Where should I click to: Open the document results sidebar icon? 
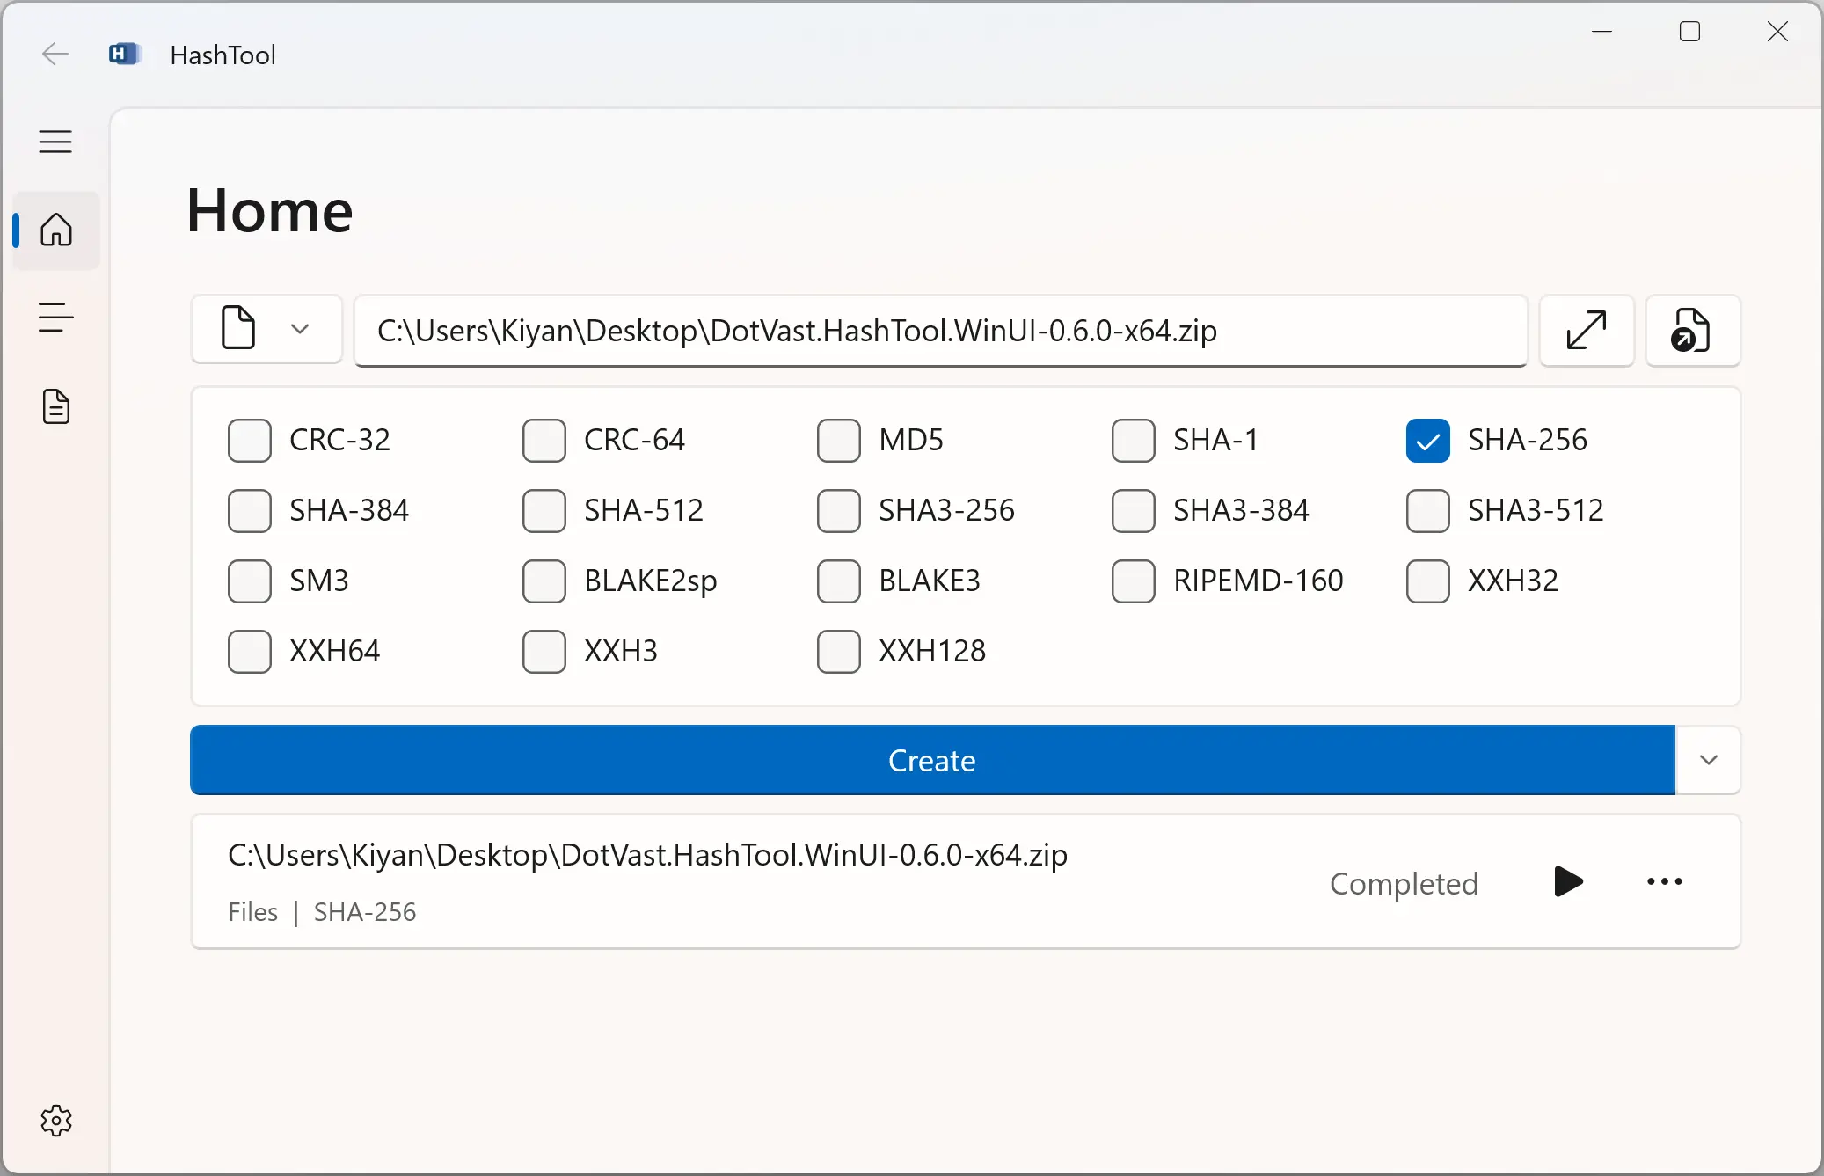pyautogui.click(x=56, y=406)
